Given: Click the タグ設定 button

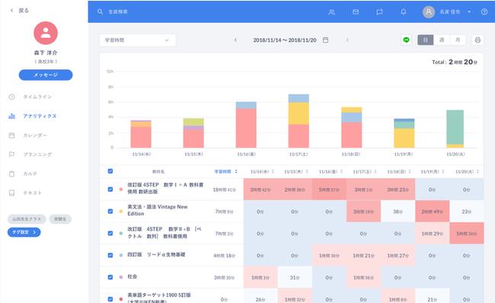Looking at the screenshot, I should tap(24, 232).
